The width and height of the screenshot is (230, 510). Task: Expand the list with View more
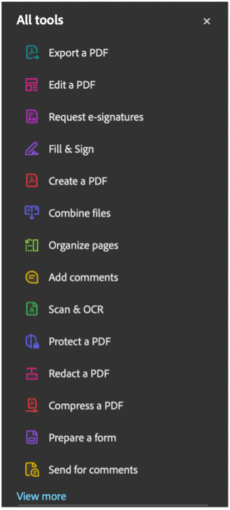41,496
